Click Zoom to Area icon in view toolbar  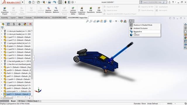(91, 21)
